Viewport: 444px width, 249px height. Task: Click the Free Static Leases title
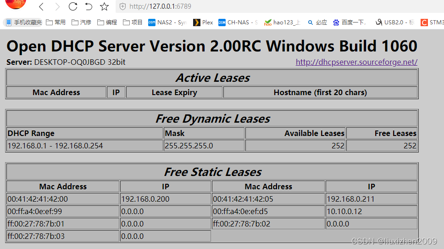pyautogui.click(x=212, y=172)
